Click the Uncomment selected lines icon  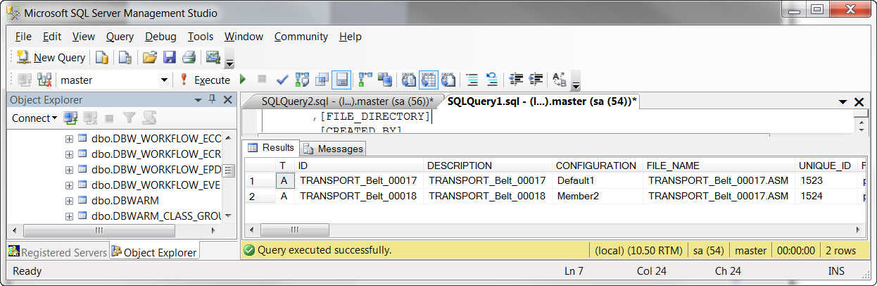point(493,80)
